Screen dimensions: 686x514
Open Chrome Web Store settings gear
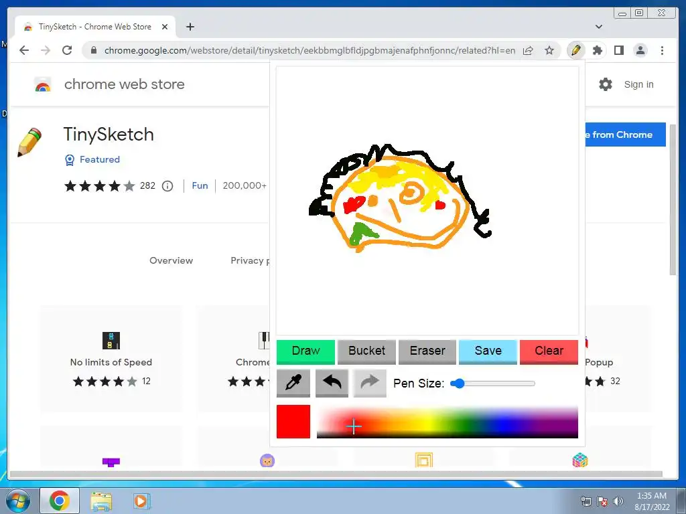[x=606, y=84]
